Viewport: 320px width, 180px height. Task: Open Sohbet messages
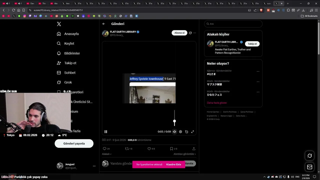pos(66,73)
